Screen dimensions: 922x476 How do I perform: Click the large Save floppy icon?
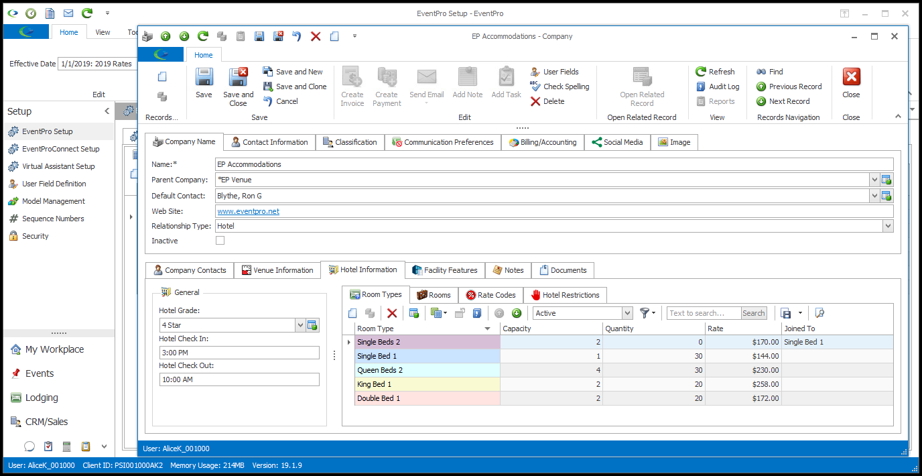coord(204,77)
